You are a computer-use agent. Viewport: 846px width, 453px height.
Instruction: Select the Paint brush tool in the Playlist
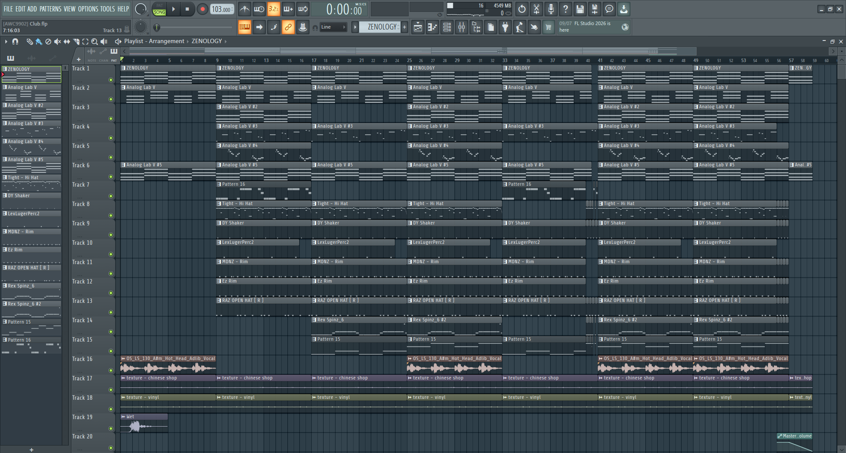(39, 41)
